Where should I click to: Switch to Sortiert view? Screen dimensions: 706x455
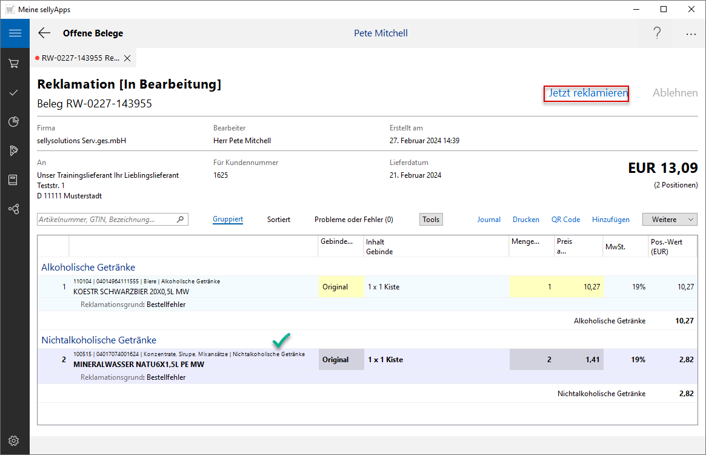[279, 220]
